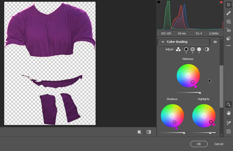
Task: Switch to Global adjust mode
Action: tap(207, 49)
